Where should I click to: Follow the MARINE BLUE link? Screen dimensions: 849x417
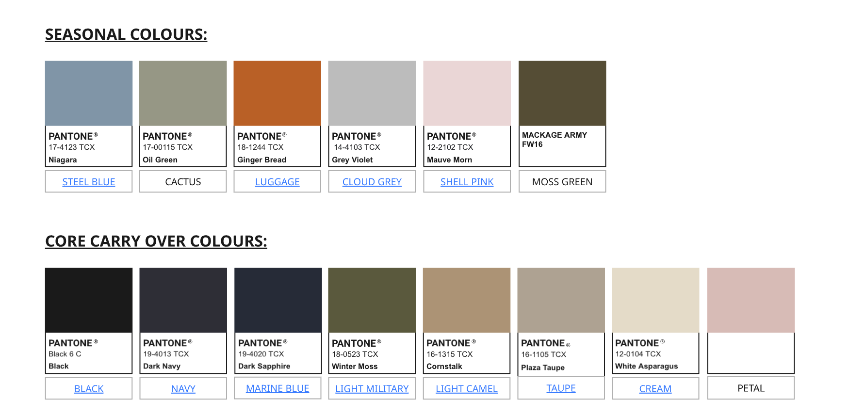tap(278, 388)
